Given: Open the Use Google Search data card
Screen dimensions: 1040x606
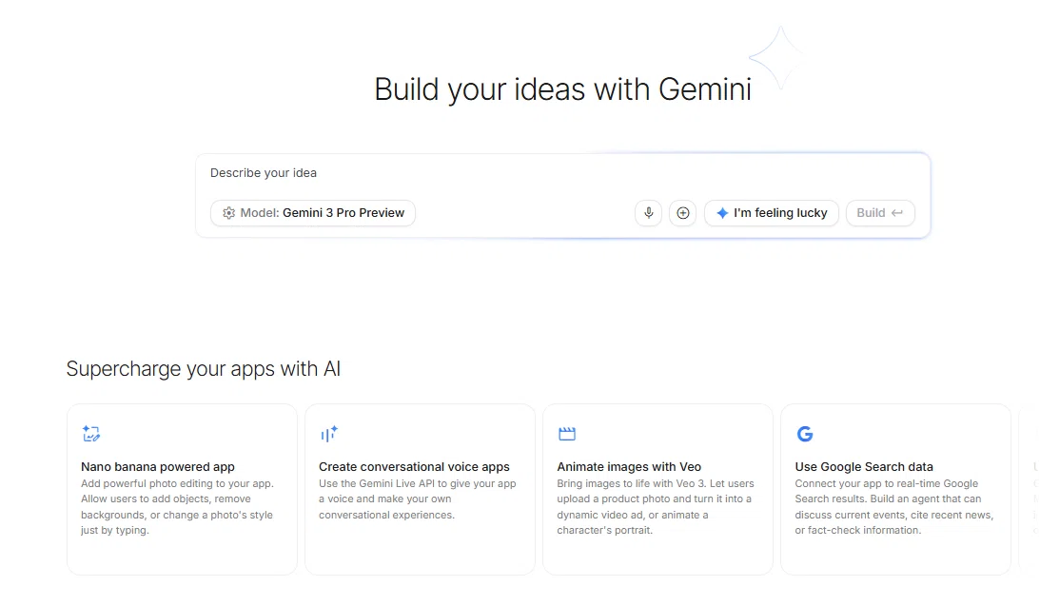Looking at the screenshot, I should pos(896,489).
